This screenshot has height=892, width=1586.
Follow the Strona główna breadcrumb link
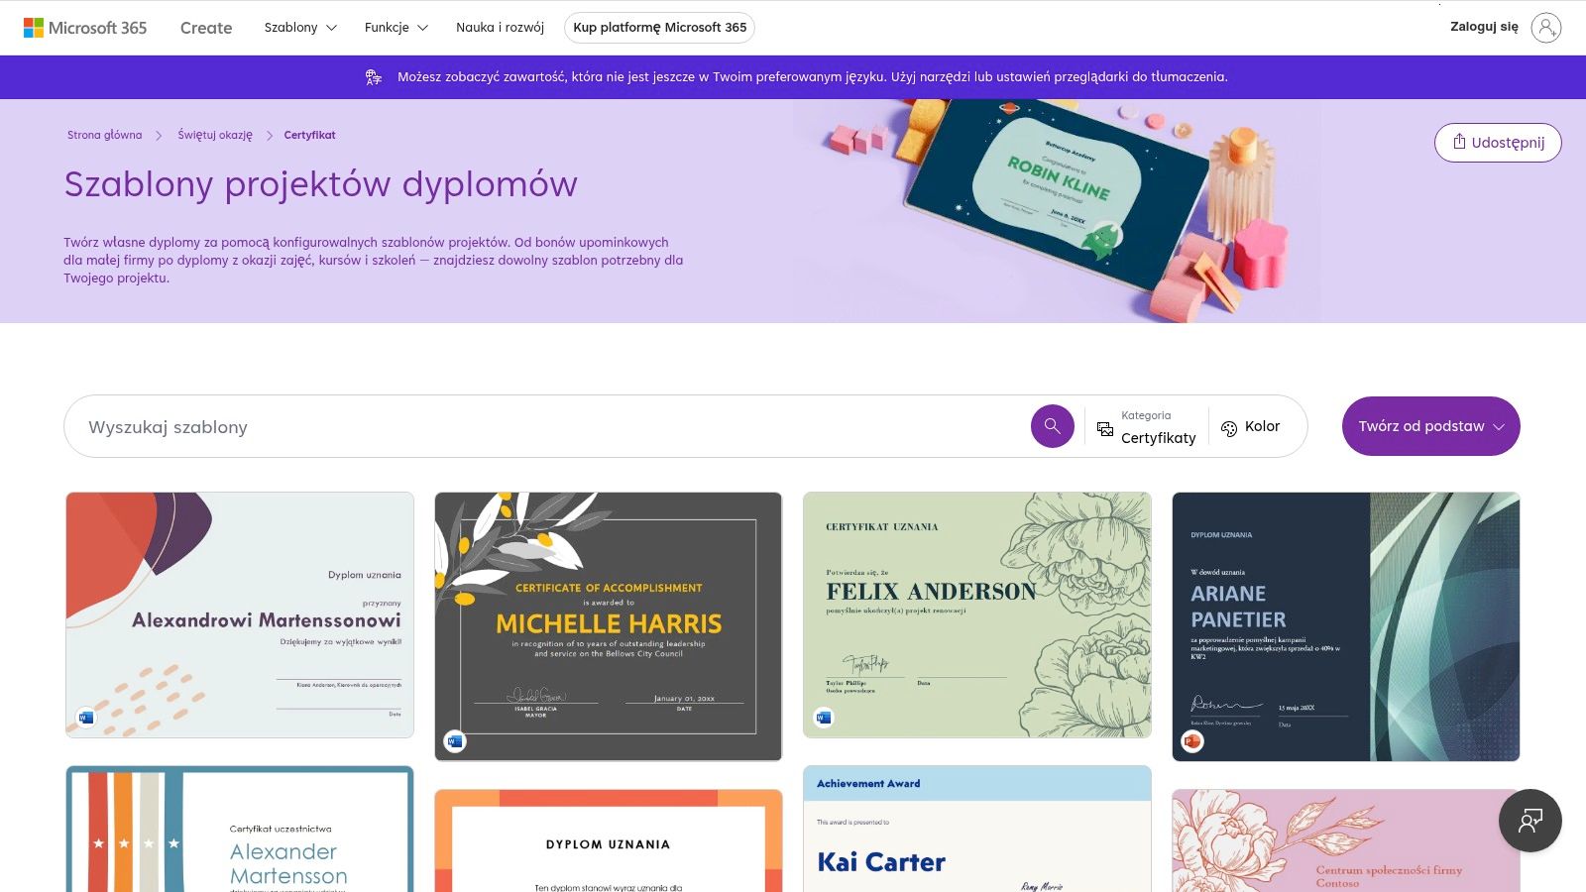click(105, 135)
